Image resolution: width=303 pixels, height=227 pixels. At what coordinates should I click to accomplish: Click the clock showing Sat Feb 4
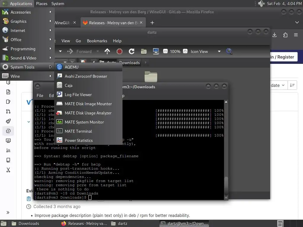[x=284, y=4]
